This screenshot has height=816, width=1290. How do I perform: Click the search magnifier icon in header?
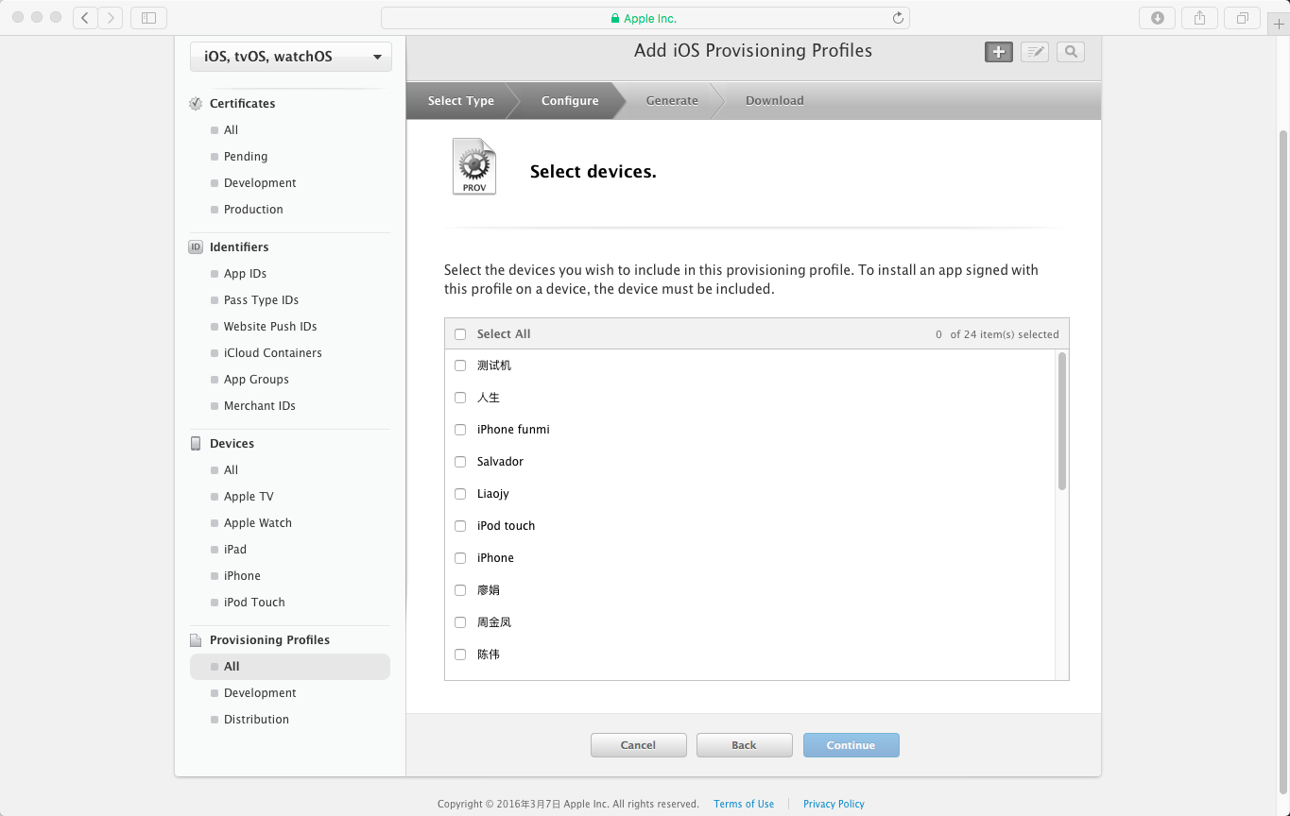pos(1071,52)
